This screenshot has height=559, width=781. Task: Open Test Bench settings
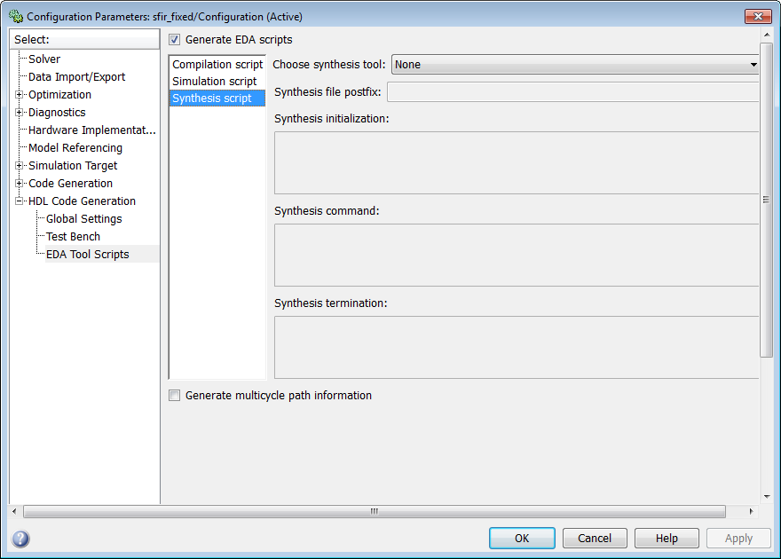pos(73,236)
